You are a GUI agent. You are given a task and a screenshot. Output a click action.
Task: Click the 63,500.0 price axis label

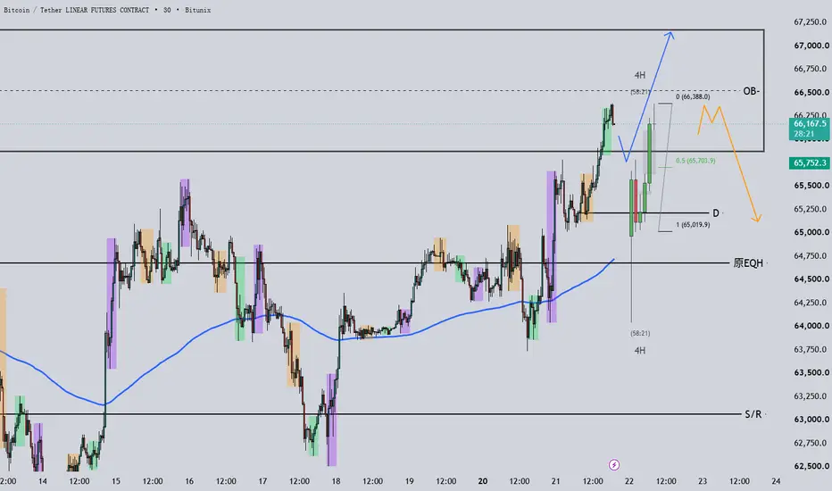[x=811, y=372]
